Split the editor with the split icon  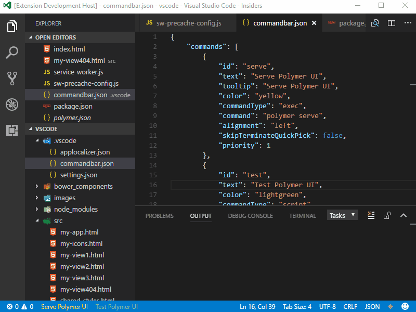click(x=392, y=23)
